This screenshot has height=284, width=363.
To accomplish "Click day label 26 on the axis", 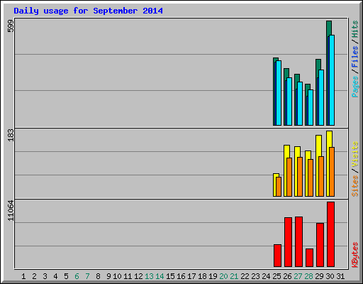I will tap(287, 276).
